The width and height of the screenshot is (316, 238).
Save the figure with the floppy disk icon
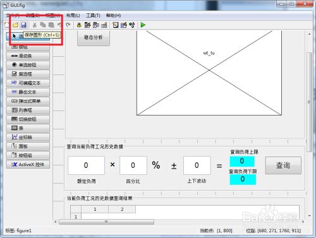(x=23, y=25)
